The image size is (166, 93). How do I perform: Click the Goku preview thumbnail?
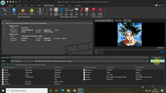(x=130, y=34)
